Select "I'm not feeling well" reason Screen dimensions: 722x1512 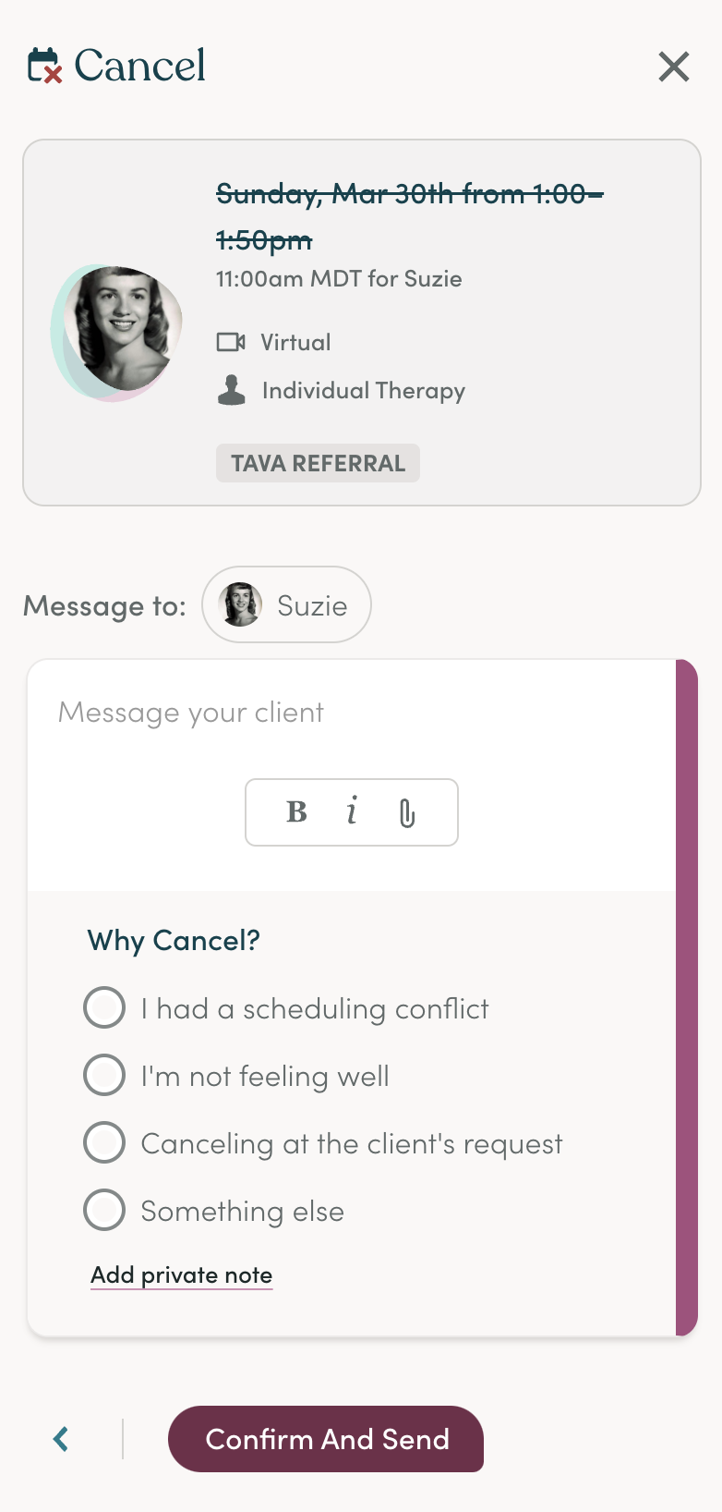(x=104, y=1076)
